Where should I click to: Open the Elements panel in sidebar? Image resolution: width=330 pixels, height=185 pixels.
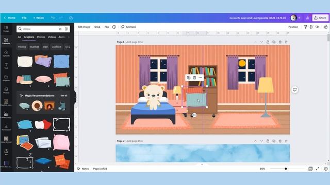(x=6, y=41)
